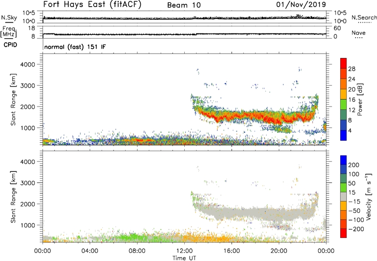Click the Nave legend label

point(359,33)
